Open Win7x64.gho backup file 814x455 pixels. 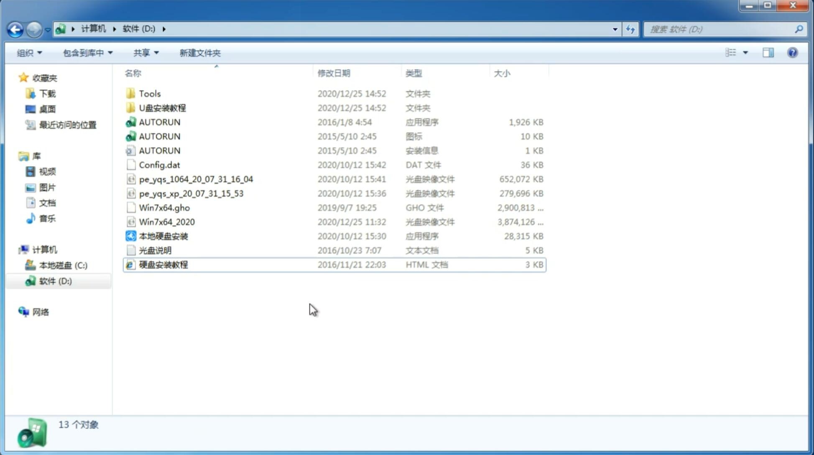pos(164,207)
